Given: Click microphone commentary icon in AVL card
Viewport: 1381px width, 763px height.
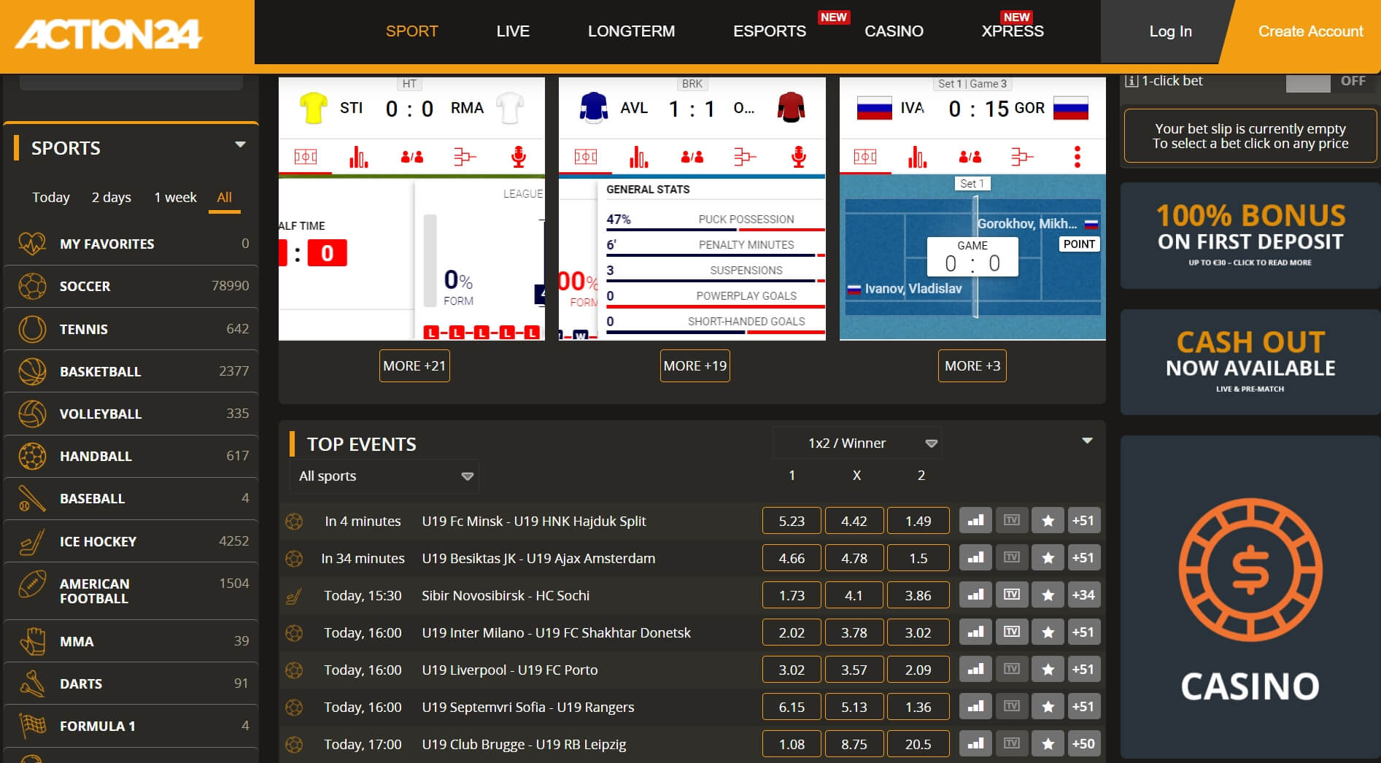Looking at the screenshot, I should pos(799,157).
